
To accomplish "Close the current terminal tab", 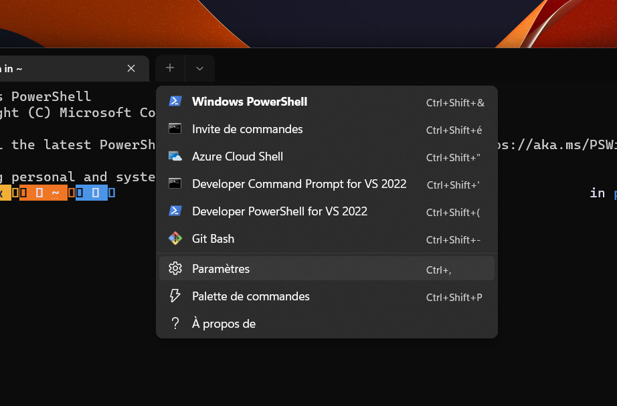I will [x=131, y=68].
